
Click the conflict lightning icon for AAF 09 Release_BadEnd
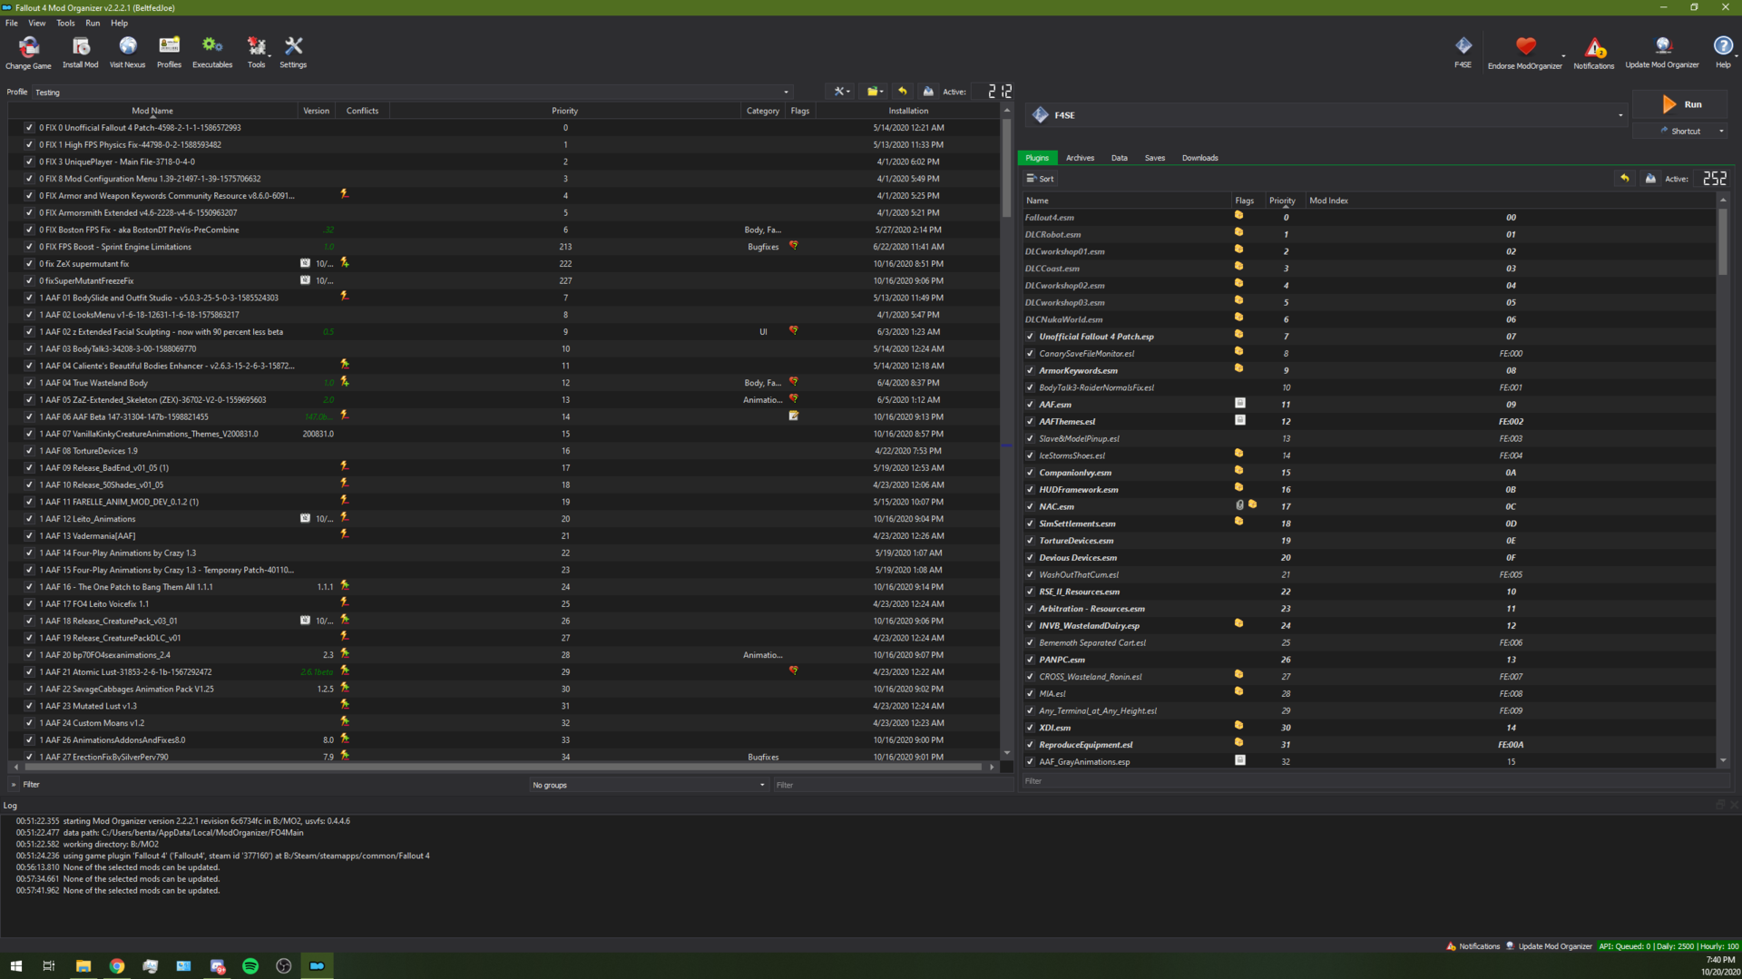[344, 465]
